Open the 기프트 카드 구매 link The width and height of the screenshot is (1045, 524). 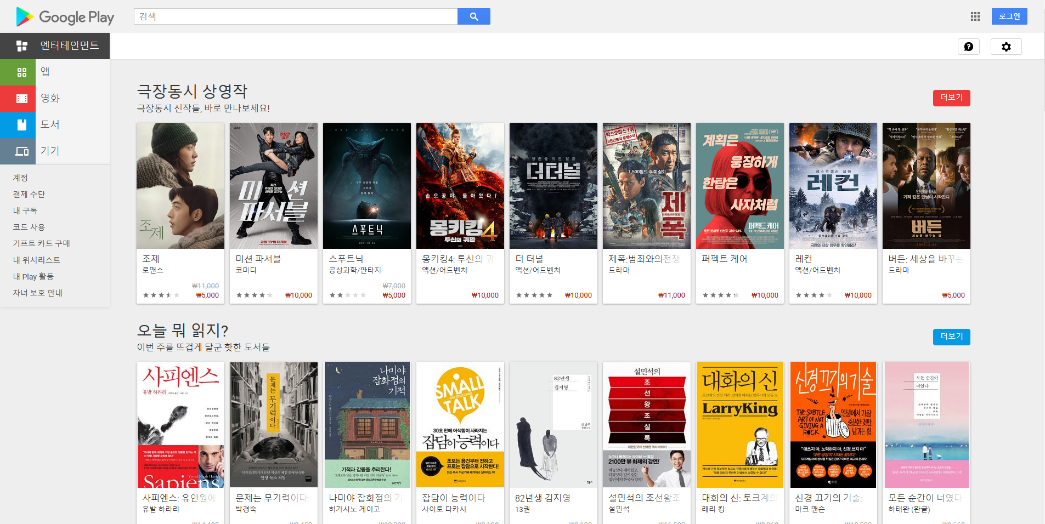[42, 243]
